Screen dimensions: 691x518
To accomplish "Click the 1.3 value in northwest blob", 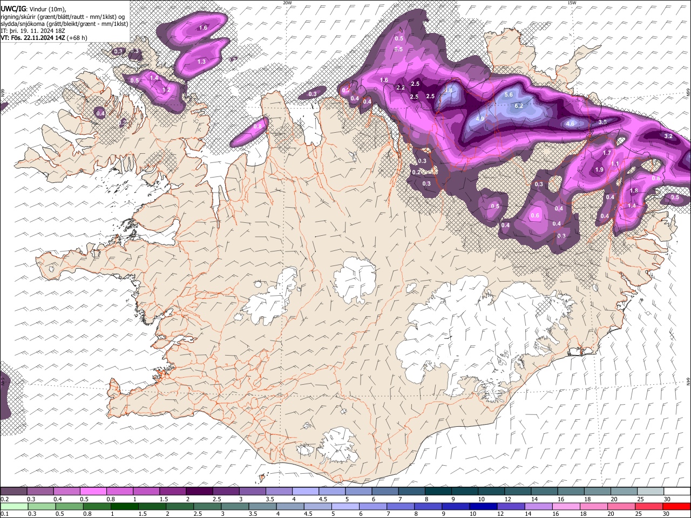I will click(201, 62).
